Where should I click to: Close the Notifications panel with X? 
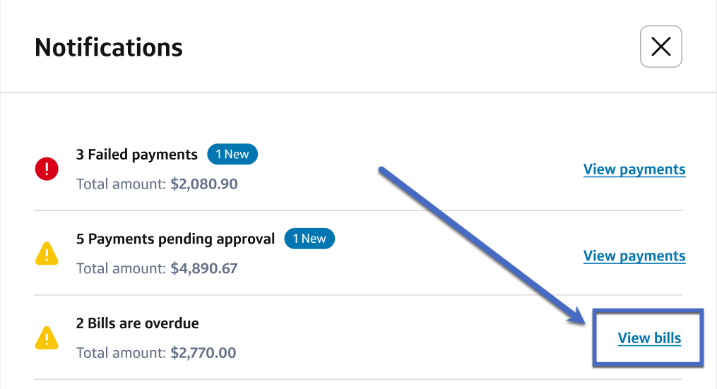click(660, 47)
